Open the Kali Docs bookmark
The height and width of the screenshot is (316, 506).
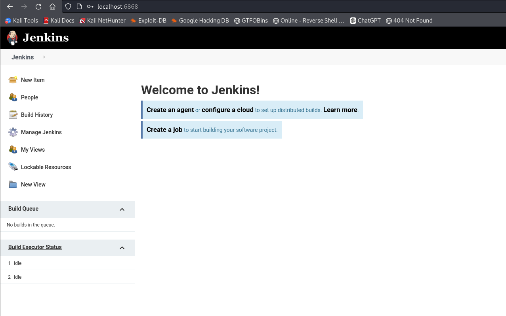click(x=59, y=21)
